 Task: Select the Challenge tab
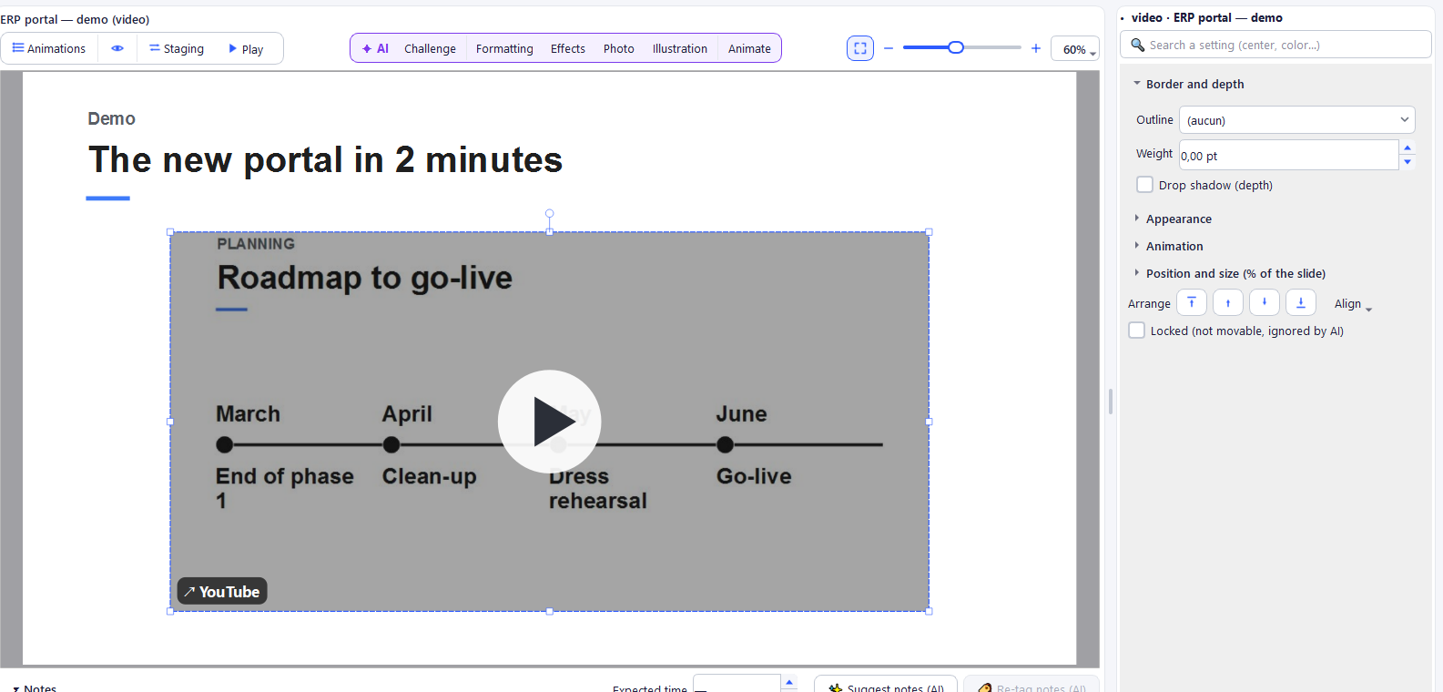(430, 49)
